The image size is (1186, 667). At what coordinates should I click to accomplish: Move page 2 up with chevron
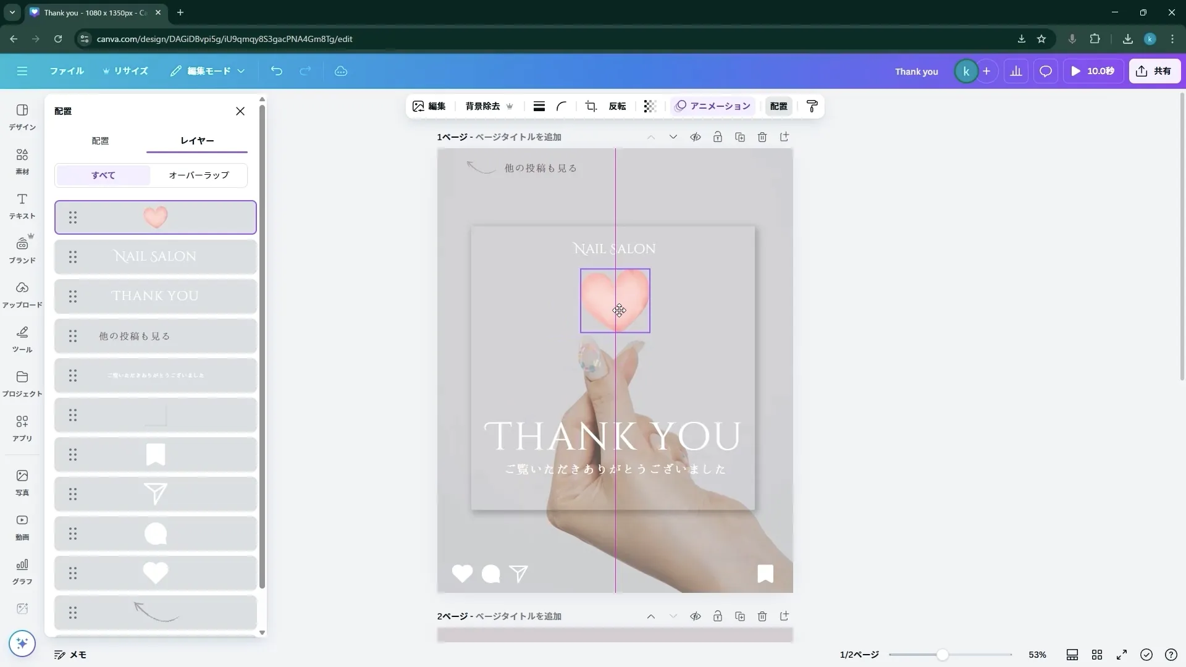pyautogui.click(x=651, y=616)
